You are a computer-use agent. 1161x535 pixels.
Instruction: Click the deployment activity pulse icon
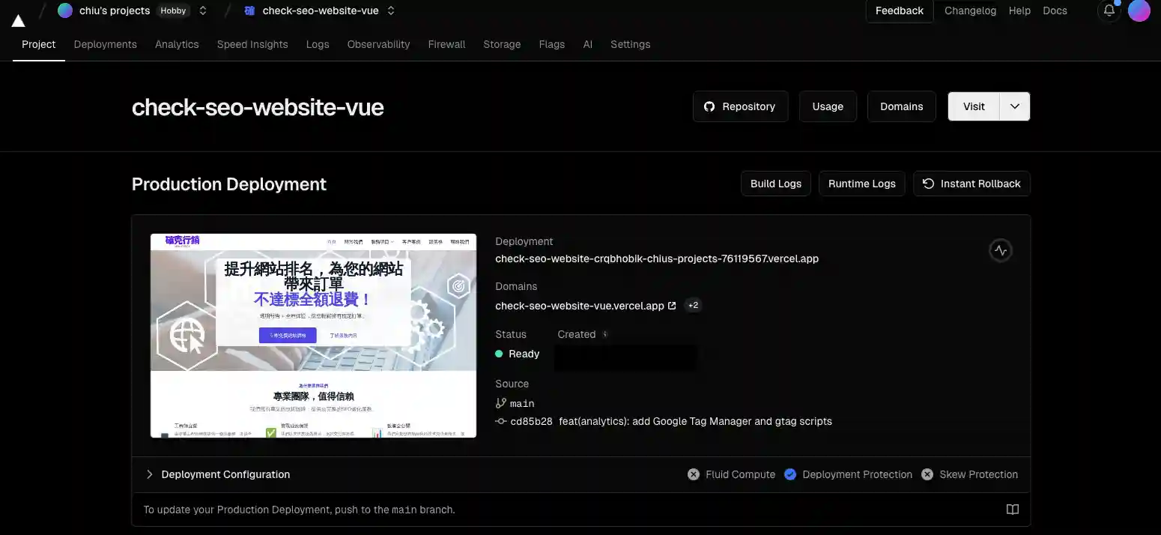pos(1000,250)
